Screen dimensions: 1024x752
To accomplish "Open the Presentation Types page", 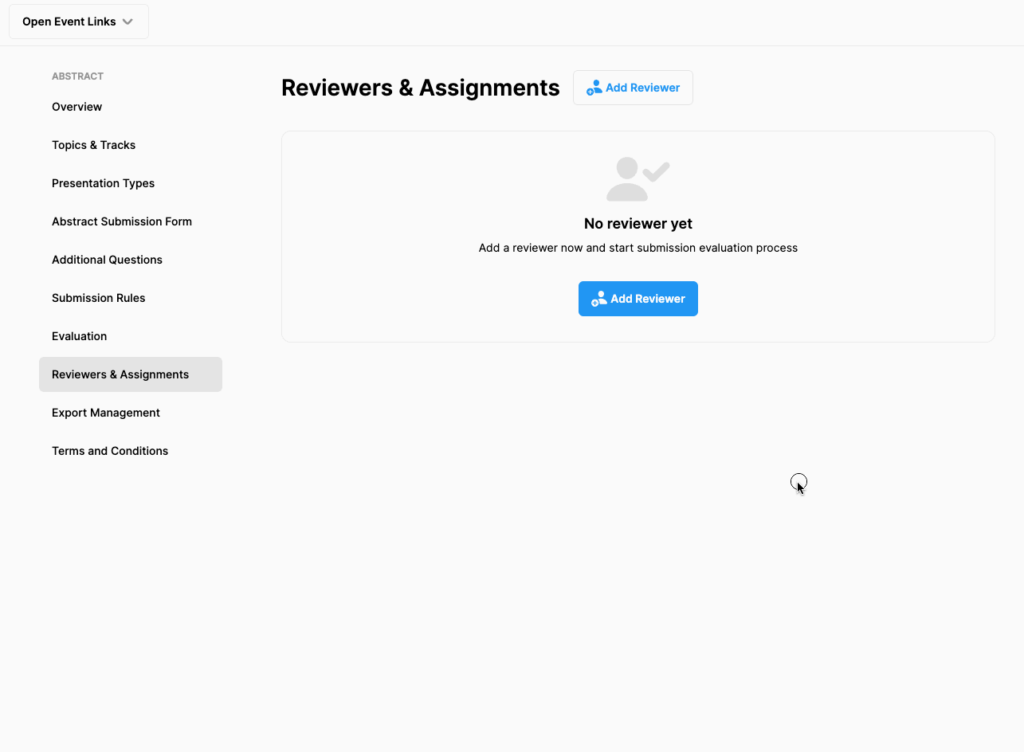I will point(103,183).
